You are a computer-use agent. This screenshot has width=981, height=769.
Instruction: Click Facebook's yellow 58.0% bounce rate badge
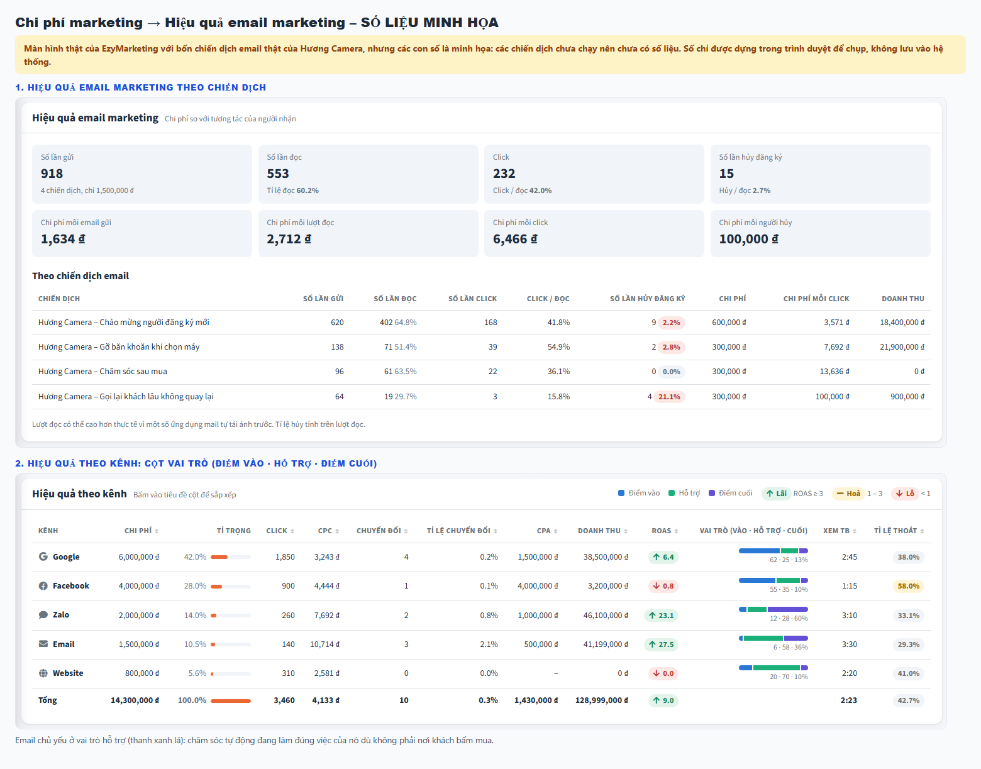909,586
